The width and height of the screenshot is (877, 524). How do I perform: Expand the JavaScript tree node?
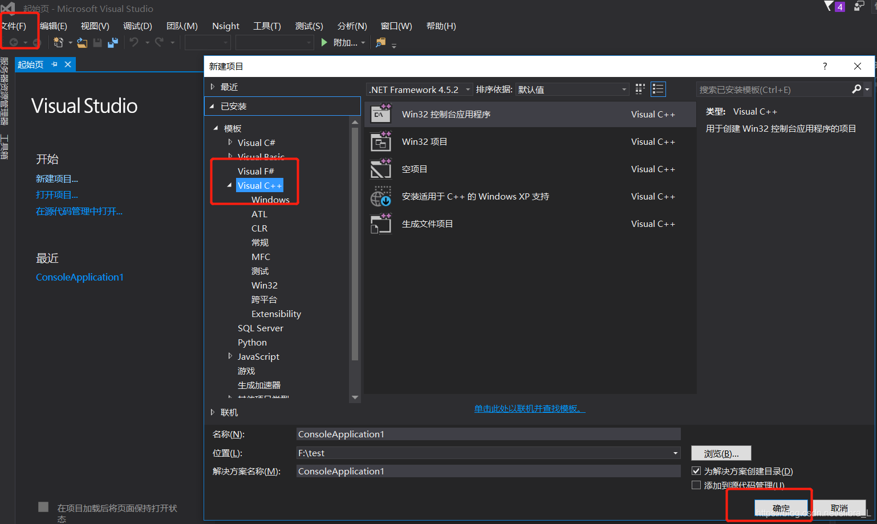tap(230, 356)
